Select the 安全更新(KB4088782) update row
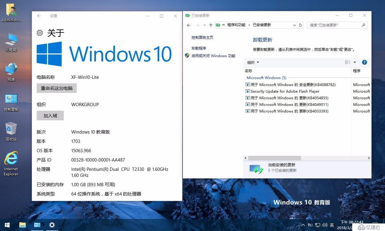The height and width of the screenshot is (231, 385). (291, 85)
